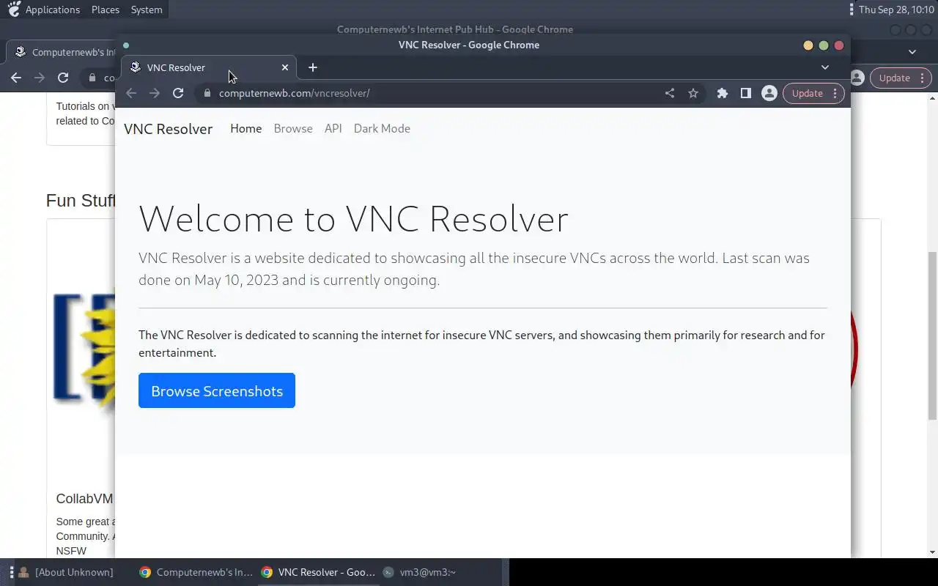Click the GNOME foot logo icon
Screen dimensions: 938x586
13,10
